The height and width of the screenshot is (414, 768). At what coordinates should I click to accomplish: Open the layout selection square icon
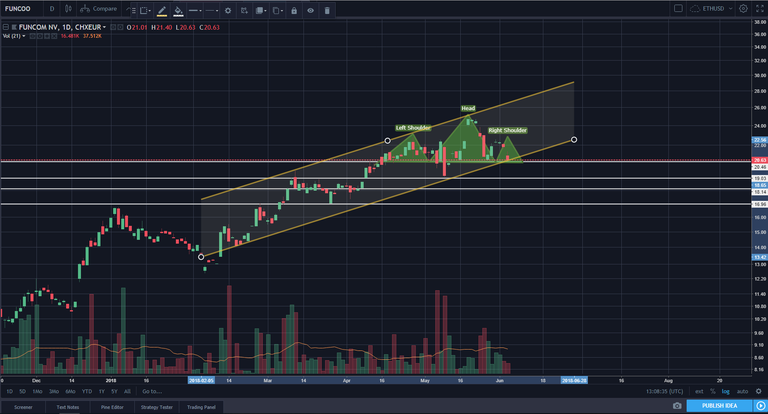point(678,8)
